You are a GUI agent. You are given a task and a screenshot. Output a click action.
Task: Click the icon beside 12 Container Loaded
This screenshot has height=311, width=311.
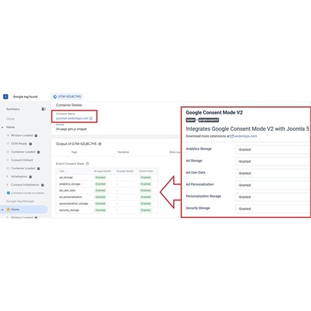pos(39,152)
